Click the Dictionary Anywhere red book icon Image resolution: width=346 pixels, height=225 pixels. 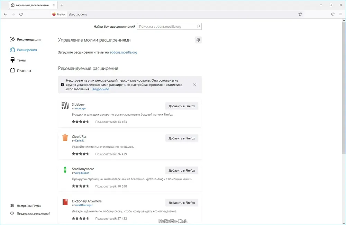[x=65, y=202]
